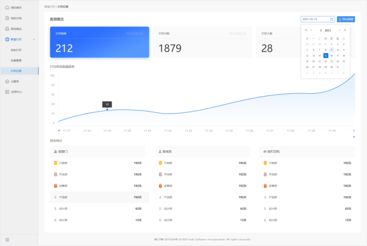Click the 11-19 data point on chart

coord(107,110)
